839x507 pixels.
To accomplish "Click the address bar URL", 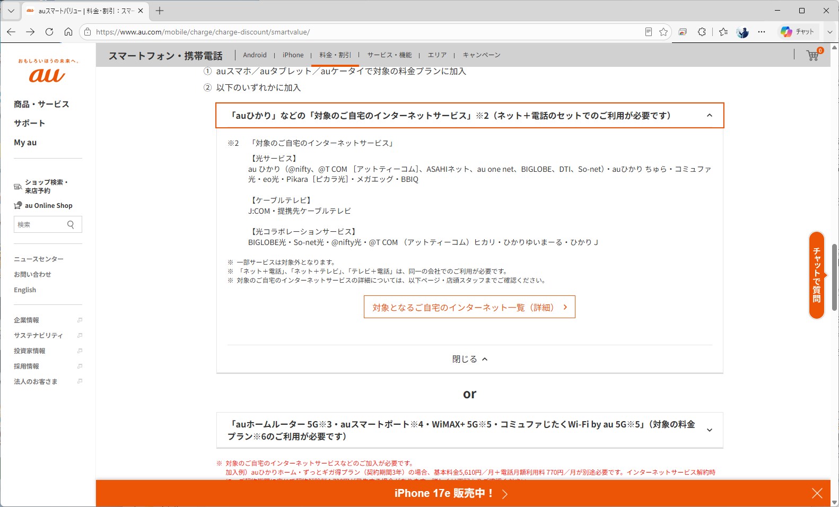I will [x=203, y=32].
